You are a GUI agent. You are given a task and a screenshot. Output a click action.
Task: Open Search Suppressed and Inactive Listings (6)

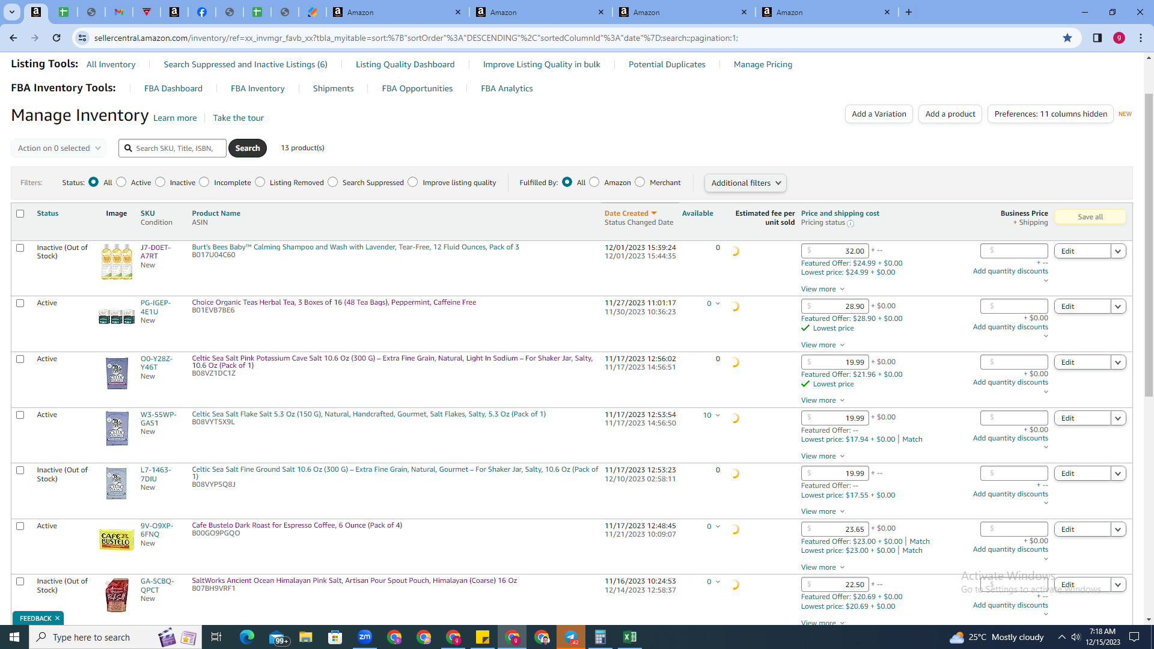tap(245, 64)
